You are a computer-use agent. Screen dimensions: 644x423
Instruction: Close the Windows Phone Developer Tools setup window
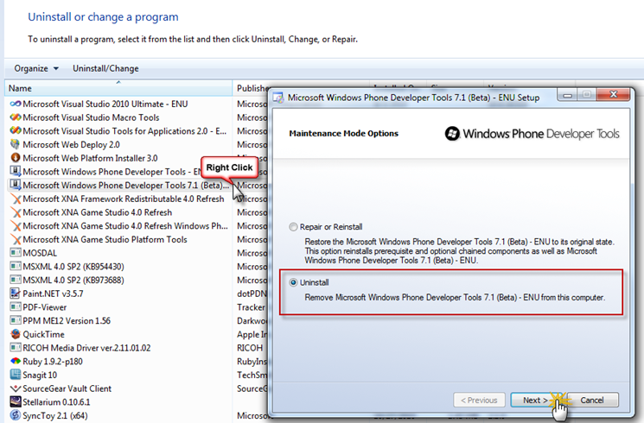(614, 95)
